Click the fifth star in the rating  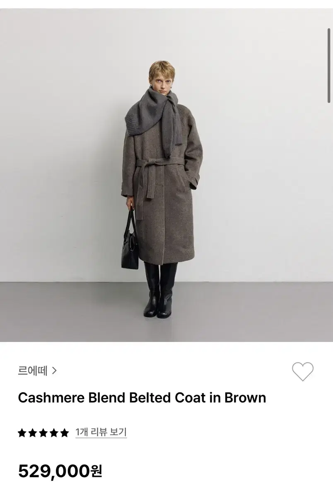64,433
